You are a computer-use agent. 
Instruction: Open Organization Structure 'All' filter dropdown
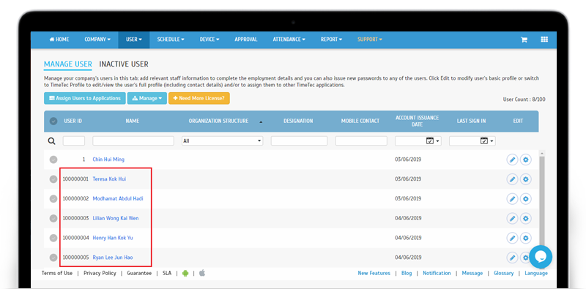coord(223,141)
